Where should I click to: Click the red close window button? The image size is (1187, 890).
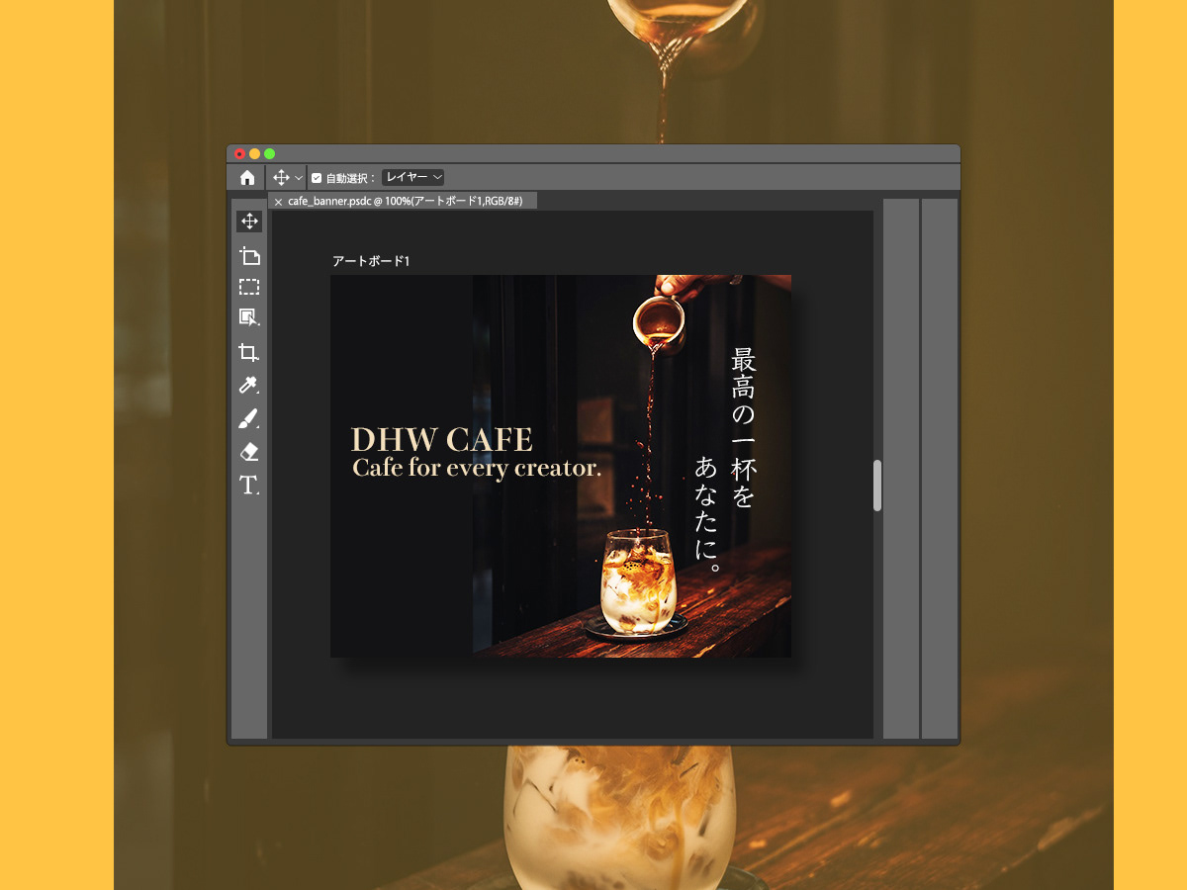[x=239, y=153]
